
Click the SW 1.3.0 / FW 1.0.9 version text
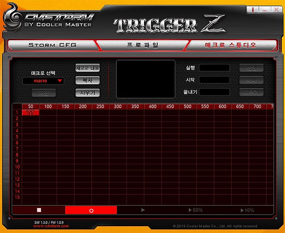[x=49, y=222]
